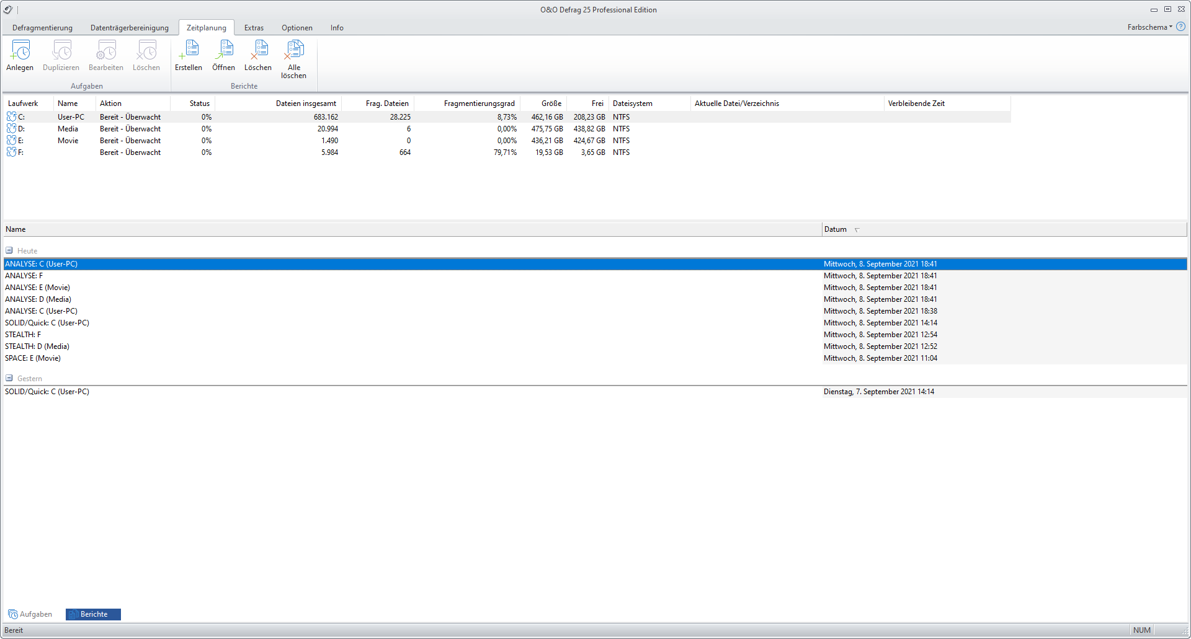The height and width of the screenshot is (639, 1191).
Task: Collapse the Heute group
Action: 9,250
